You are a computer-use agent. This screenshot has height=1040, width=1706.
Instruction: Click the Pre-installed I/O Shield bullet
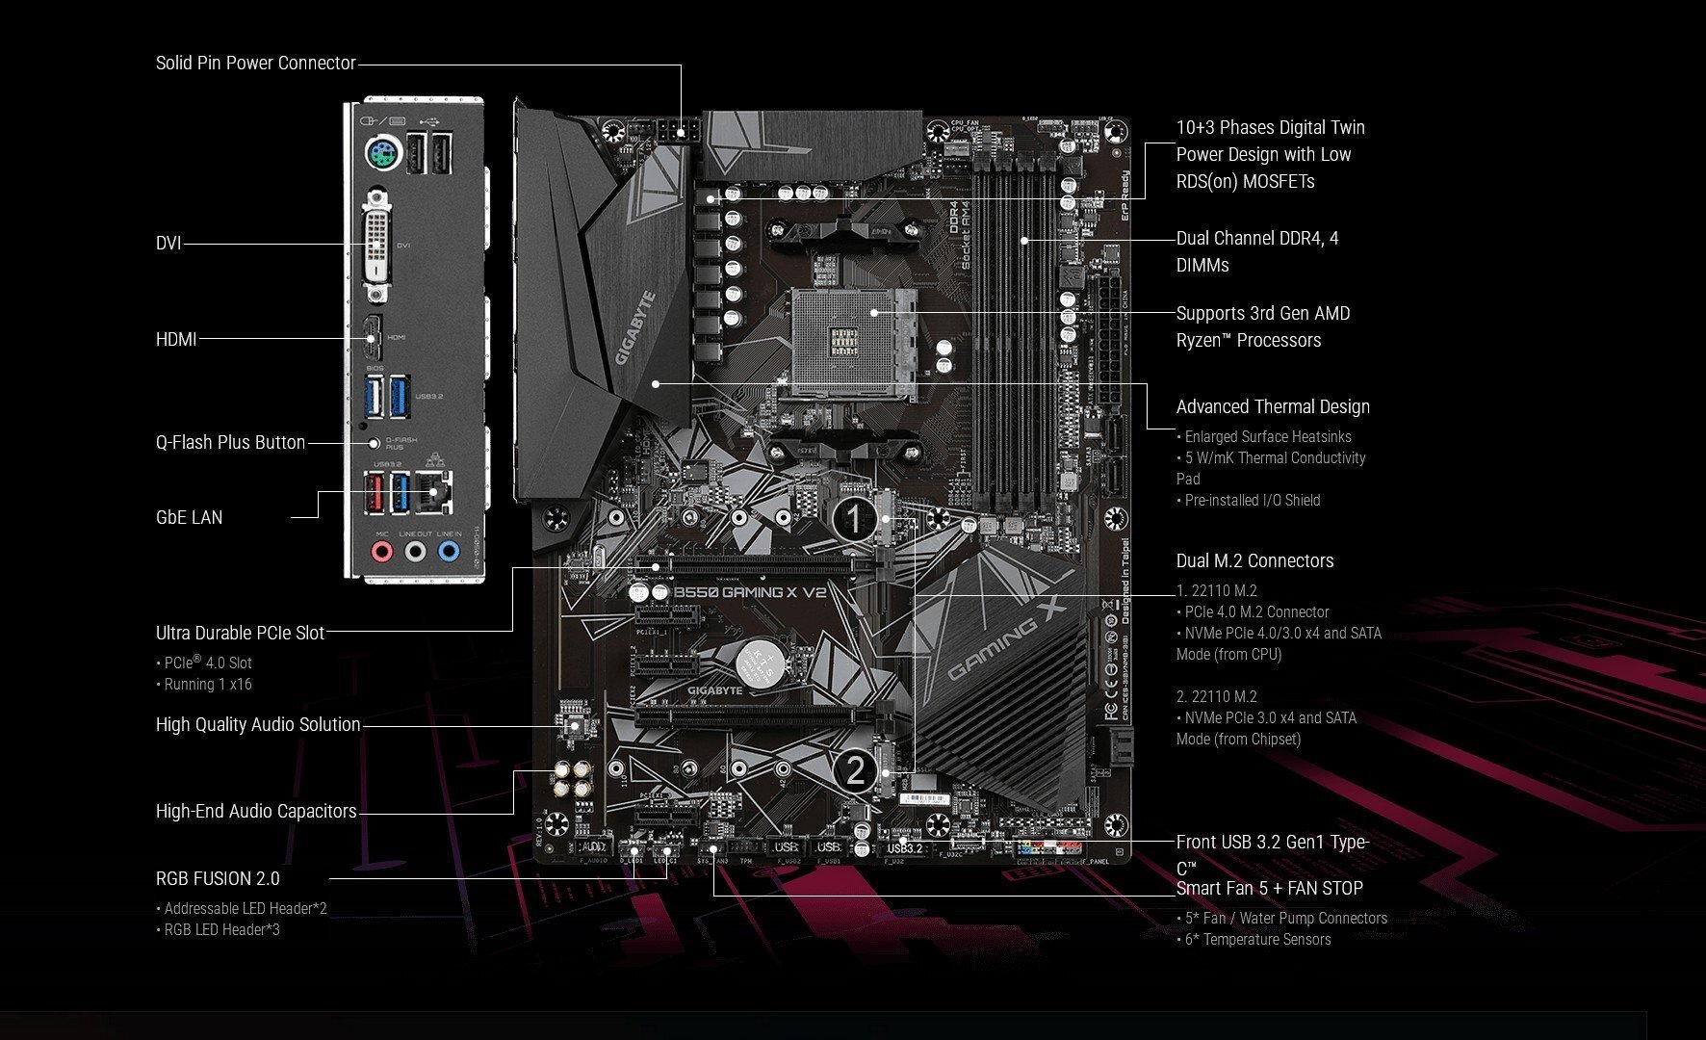(x=1249, y=500)
